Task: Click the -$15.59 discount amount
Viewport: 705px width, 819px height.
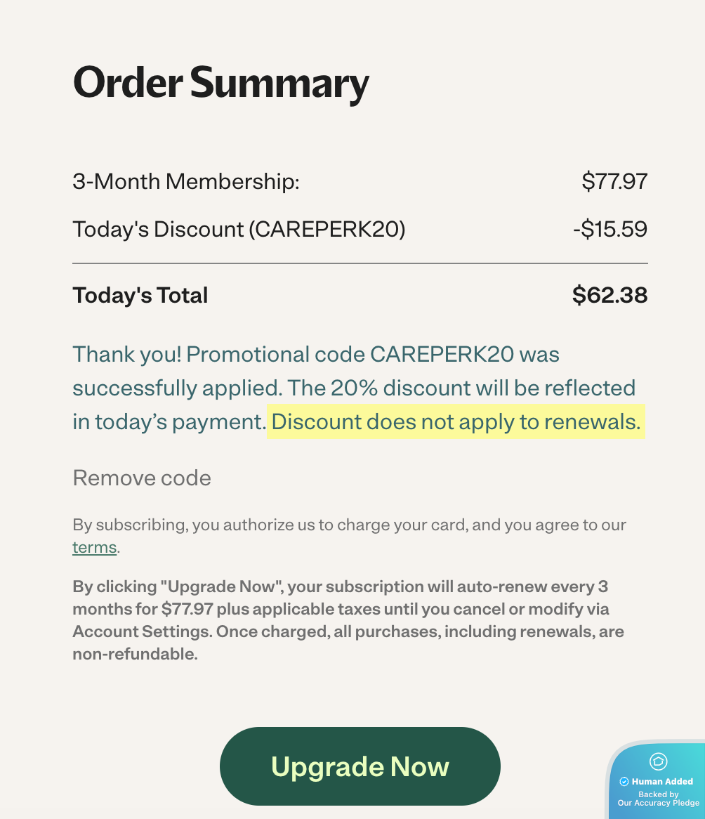Action: pos(610,230)
